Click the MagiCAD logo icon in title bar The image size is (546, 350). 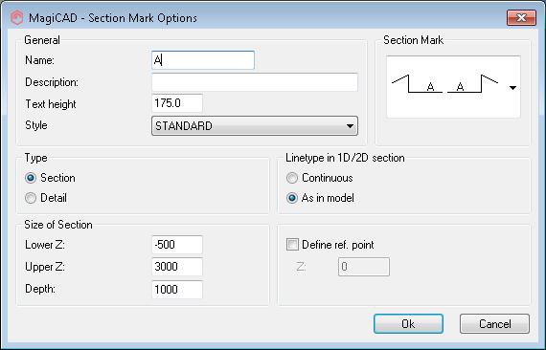click(x=16, y=17)
